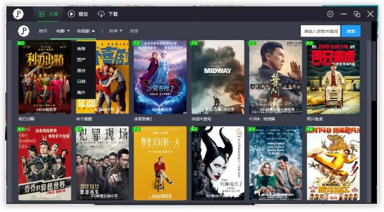This screenshot has height=212, width=384.
Task: Focus the search keyword input field
Action: tap(321, 31)
